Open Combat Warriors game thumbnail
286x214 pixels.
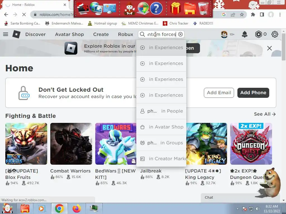pyautogui.click(x=71, y=144)
